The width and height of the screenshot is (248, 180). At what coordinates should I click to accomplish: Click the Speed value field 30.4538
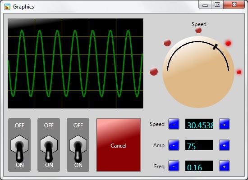point(199,124)
